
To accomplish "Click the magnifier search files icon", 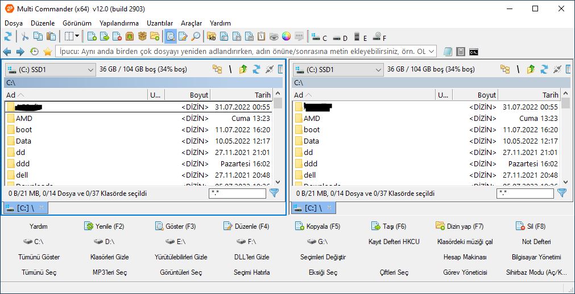I will coord(196,36).
